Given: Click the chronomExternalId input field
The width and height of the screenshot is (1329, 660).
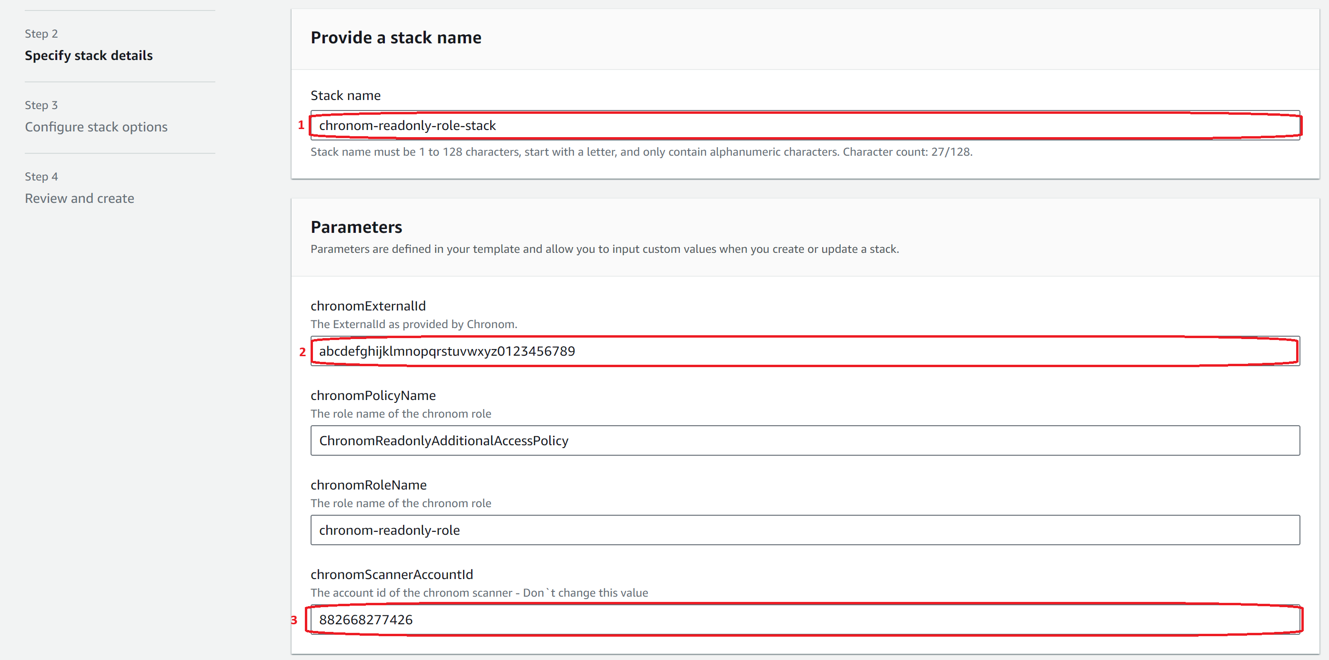Looking at the screenshot, I should (x=805, y=351).
